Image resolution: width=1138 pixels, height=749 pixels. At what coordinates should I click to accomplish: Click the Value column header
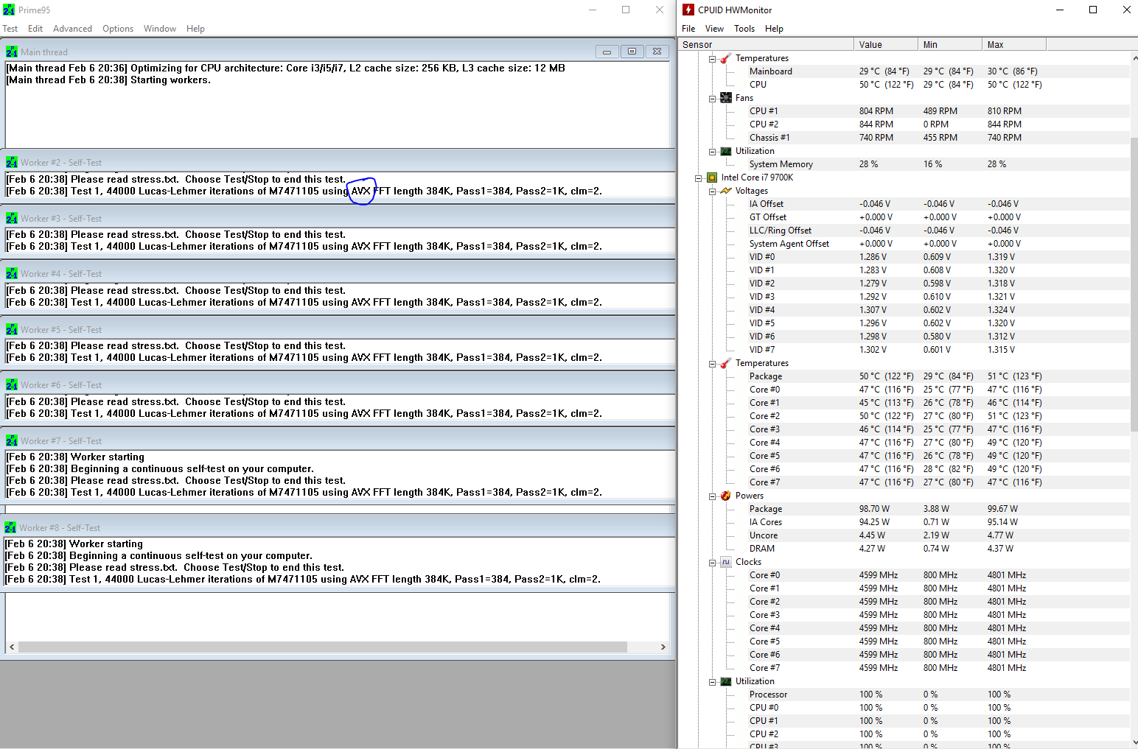(x=886, y=44)
